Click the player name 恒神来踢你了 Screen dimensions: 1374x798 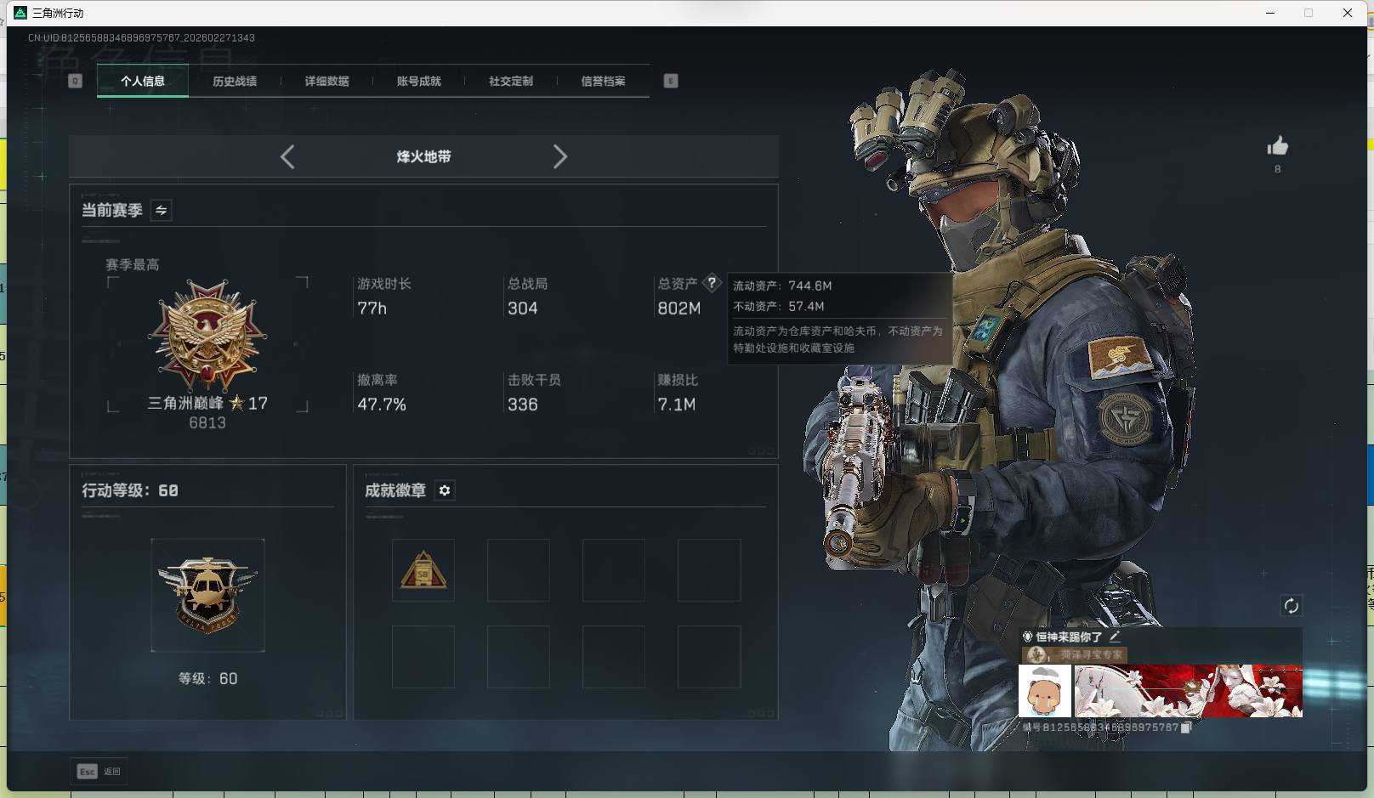[1069, 637]
